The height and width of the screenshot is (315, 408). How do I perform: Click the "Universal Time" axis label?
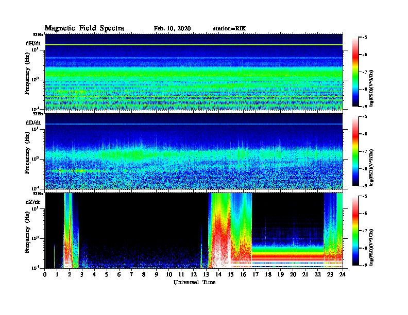[194, 282]
